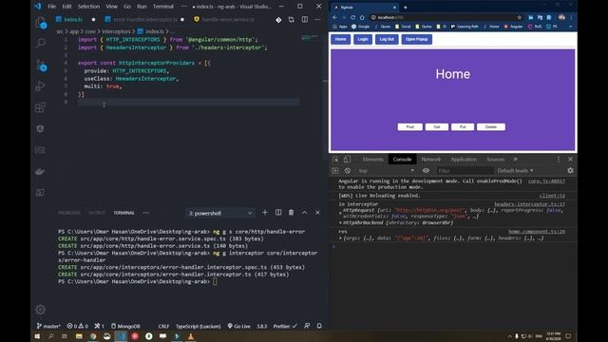Click the notifications bell in VS Code status bar
Screen dimensions: 608x342
319,326
